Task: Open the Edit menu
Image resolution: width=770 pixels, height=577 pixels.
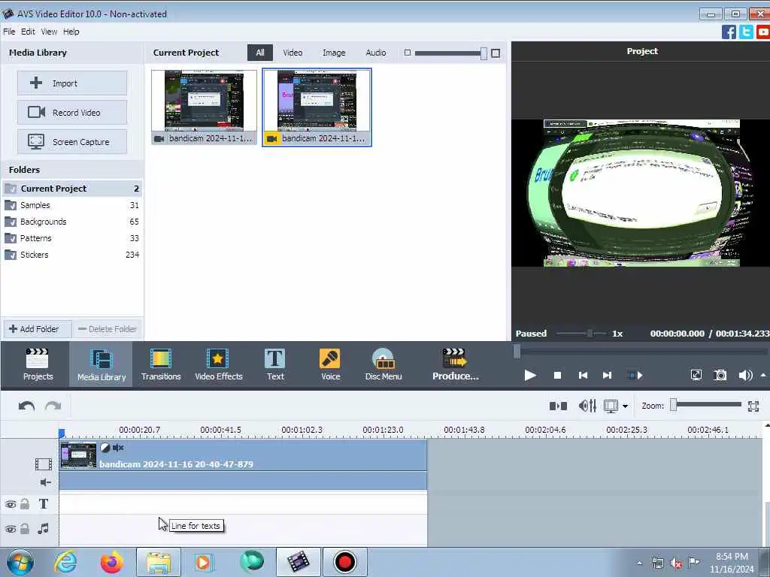Action: 28,32
